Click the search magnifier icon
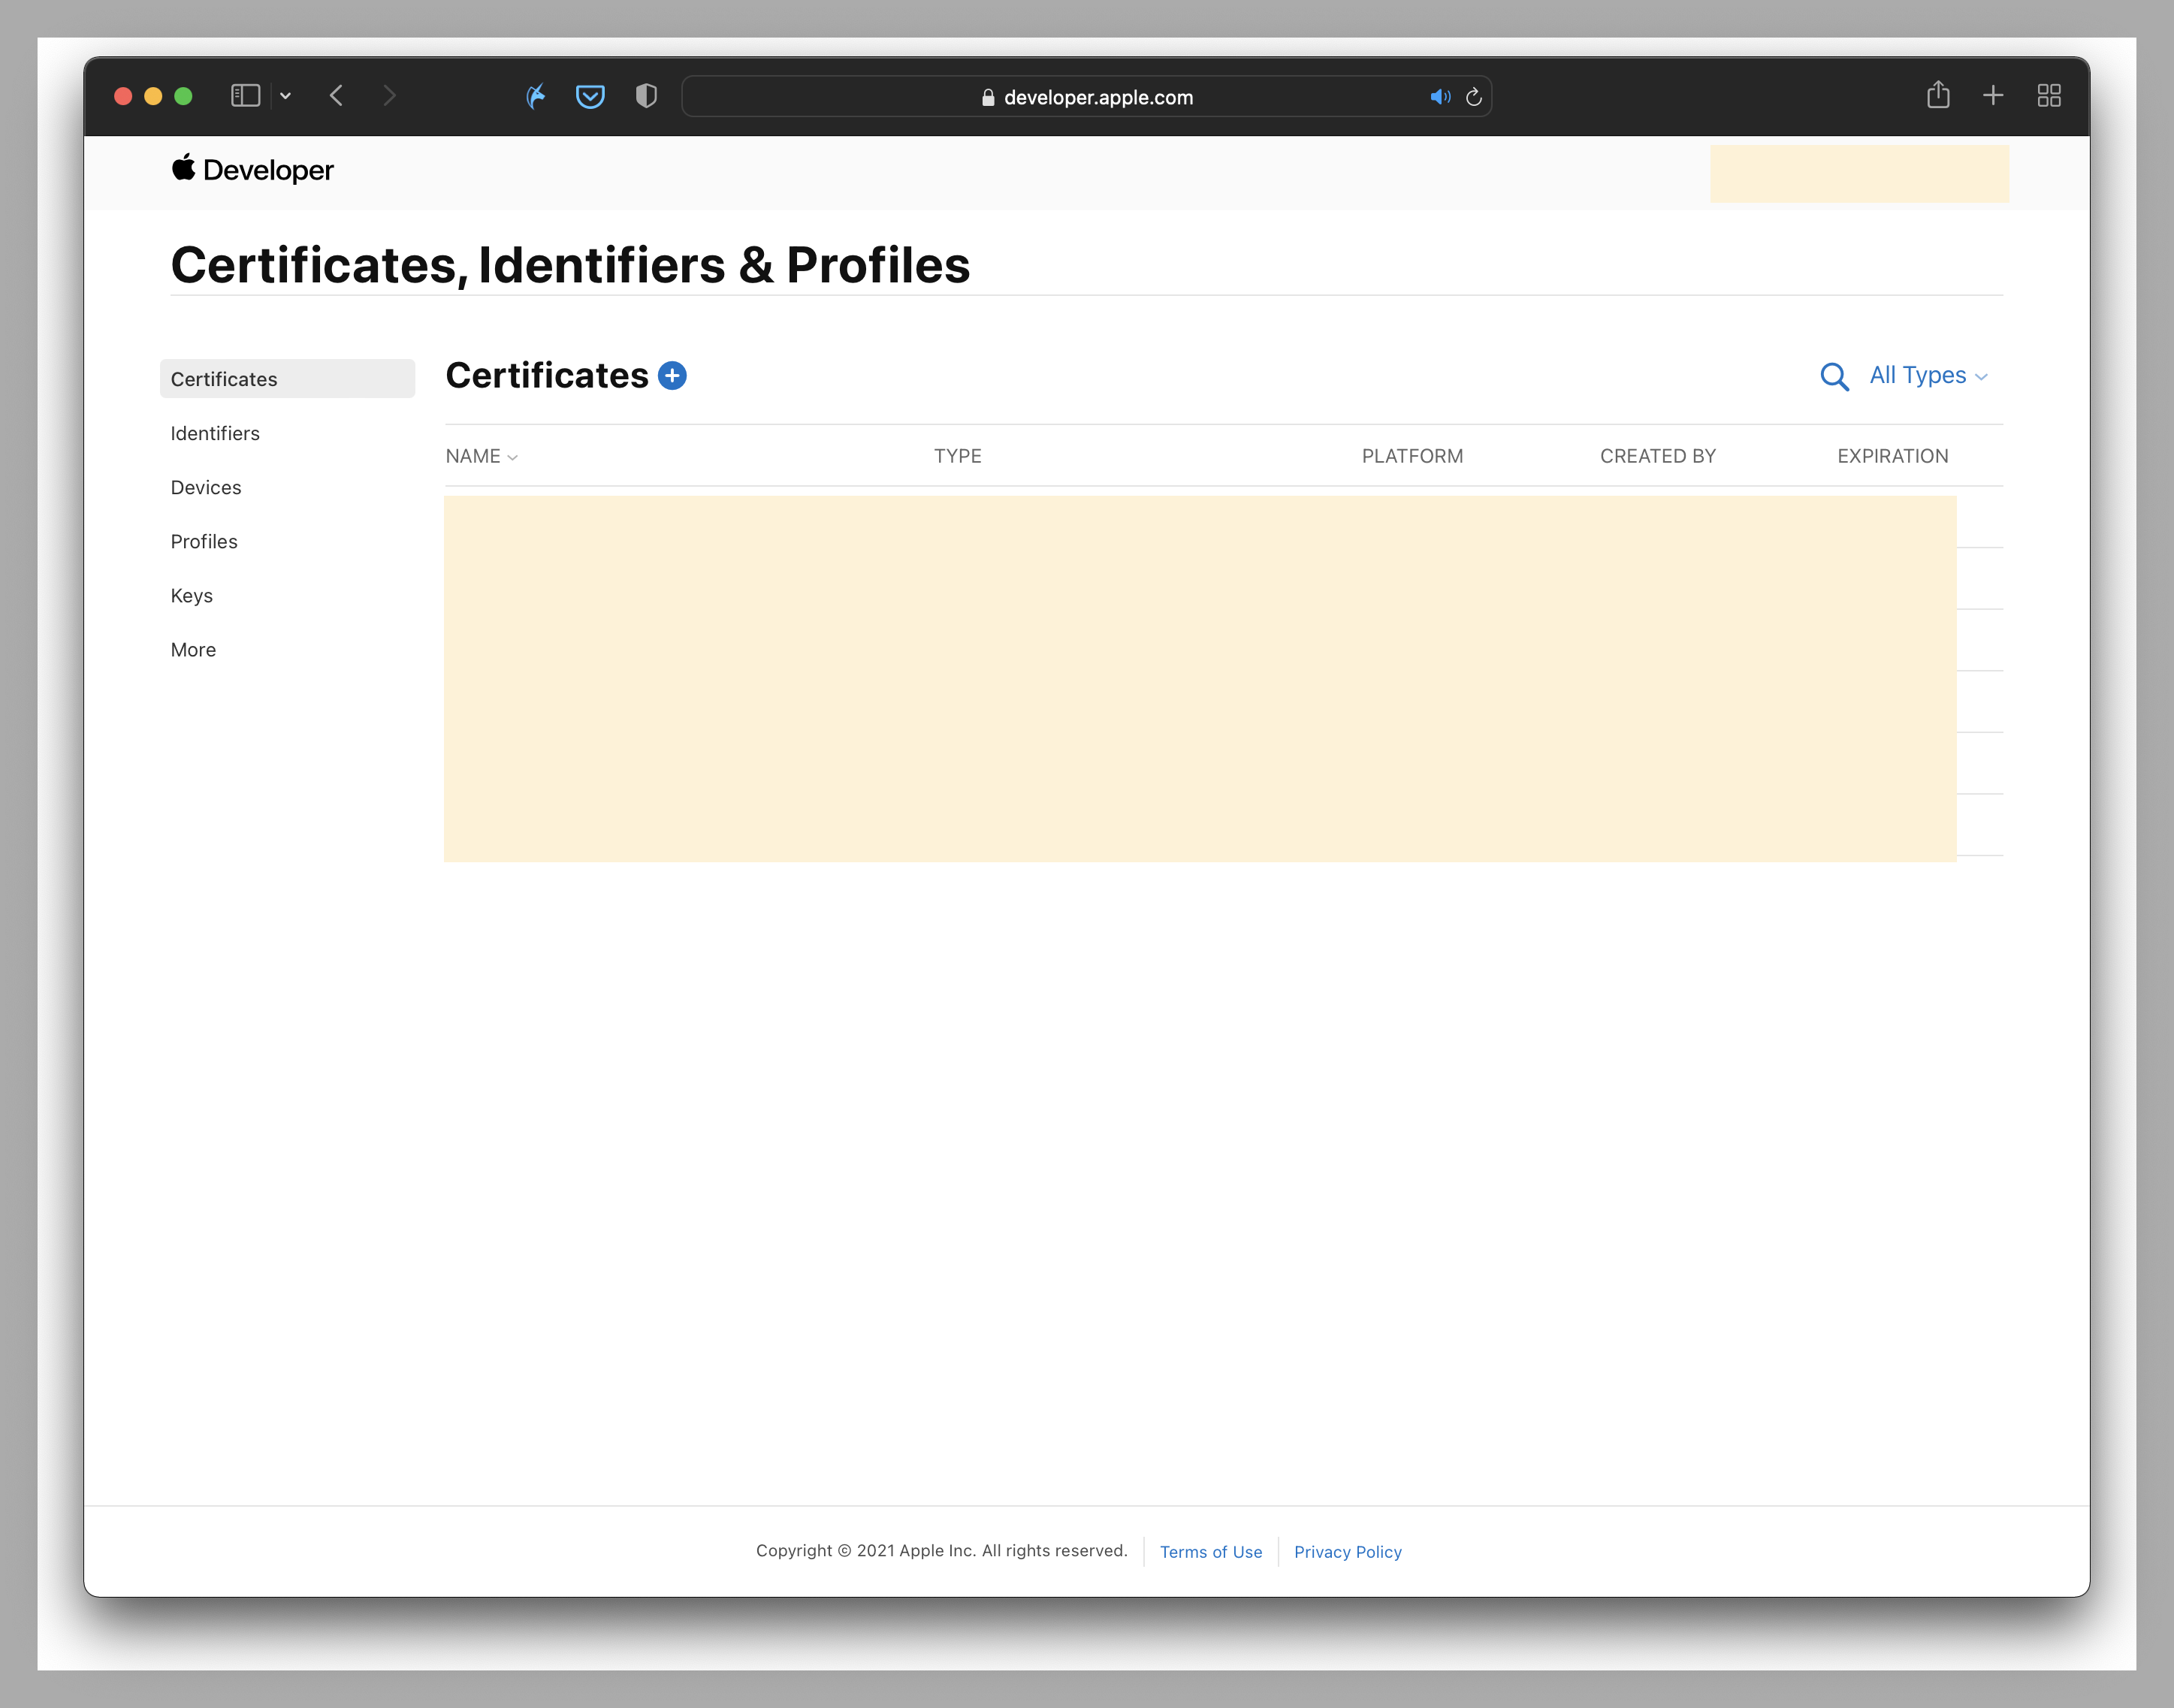This screenshot has width=2174, height=1708. tap(1834, 377)
